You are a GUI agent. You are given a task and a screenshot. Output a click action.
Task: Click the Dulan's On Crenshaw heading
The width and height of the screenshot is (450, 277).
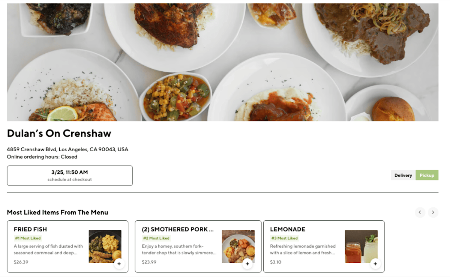click(x=59, y=133)
